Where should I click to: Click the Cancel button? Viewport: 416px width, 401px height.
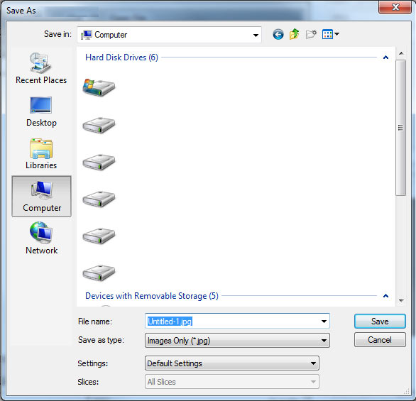(380, 340)
